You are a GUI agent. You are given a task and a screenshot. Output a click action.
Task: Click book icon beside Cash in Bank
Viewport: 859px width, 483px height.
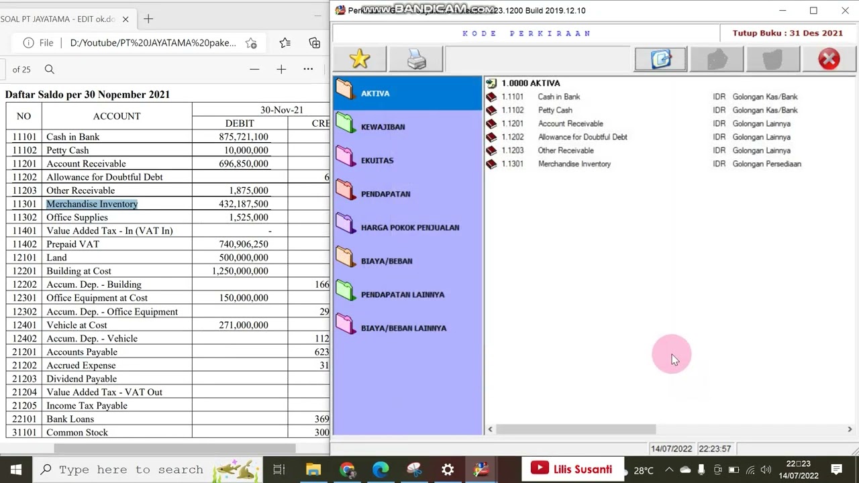[491, 97]
